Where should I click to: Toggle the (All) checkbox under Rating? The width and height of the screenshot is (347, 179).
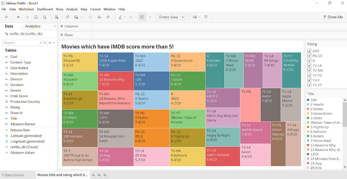[x=310, y=51]
